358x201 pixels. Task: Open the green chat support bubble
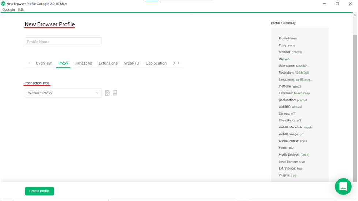pos(343,186)
